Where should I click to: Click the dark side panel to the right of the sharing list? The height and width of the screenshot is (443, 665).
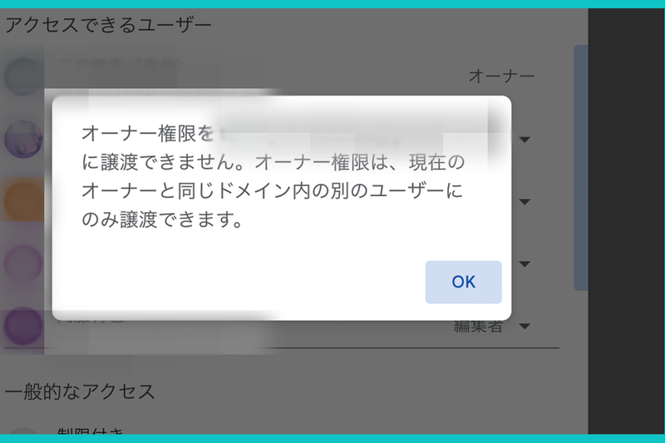(x=627, y=220)
